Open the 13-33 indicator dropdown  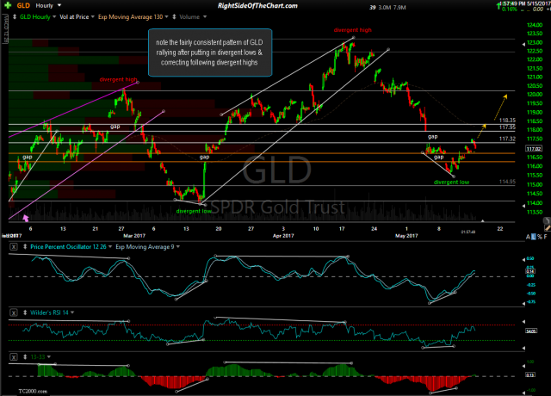pos(49,357)
